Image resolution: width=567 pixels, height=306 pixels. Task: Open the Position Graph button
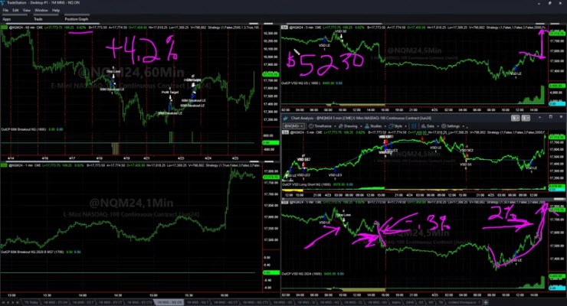click(x=77, y=19)
